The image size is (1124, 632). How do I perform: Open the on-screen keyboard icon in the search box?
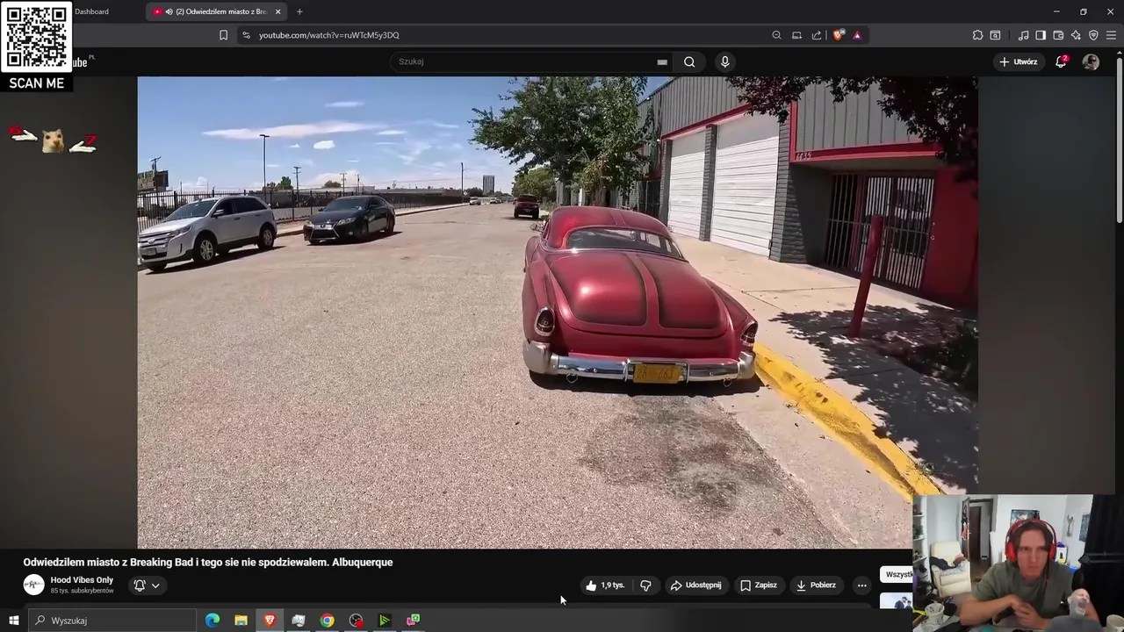click(x=662, y=61)
